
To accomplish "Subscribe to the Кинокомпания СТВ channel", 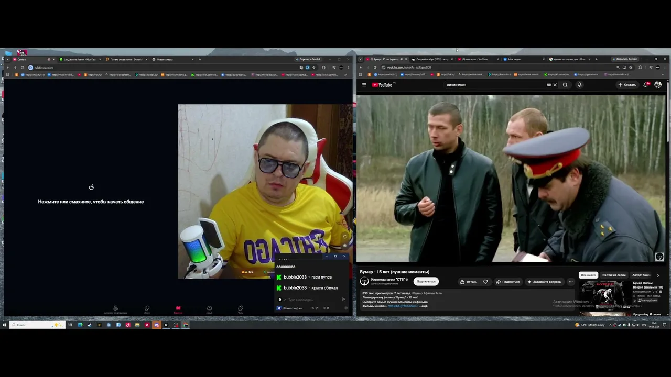I will pos(426,281).
